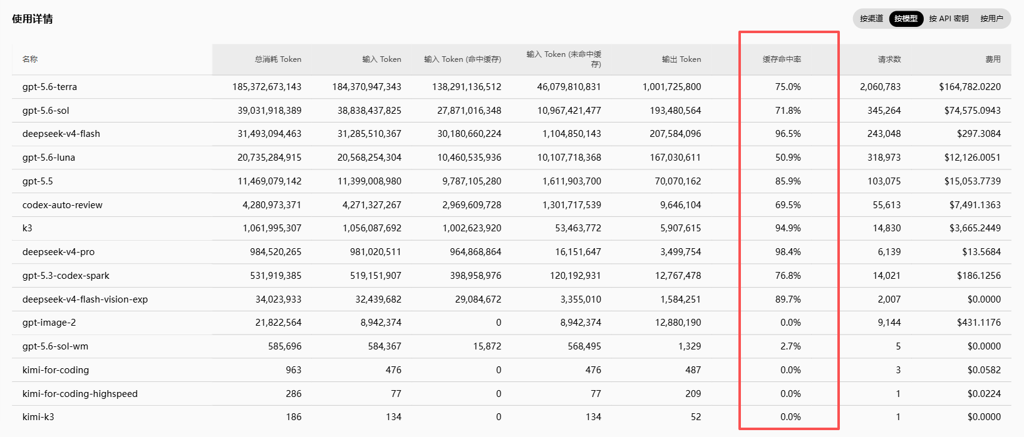This screenshot has width=1024, height=437.
Task: Click cache hit rate 75.0%
Action: pyautogui.click(x=788, y=87)
